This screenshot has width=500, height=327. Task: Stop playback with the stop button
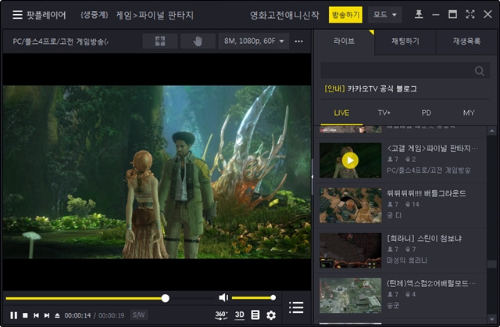click(x=25, y=315)
